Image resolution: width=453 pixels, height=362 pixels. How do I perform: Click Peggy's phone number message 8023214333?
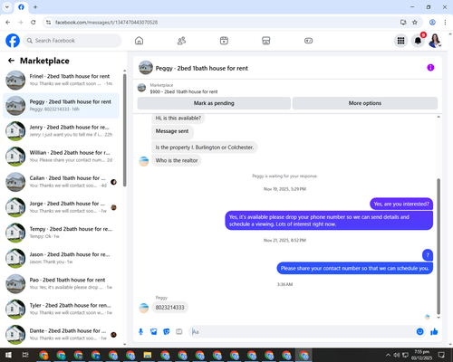[169, 308]
